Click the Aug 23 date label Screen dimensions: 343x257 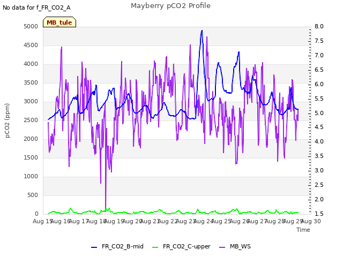186,221
